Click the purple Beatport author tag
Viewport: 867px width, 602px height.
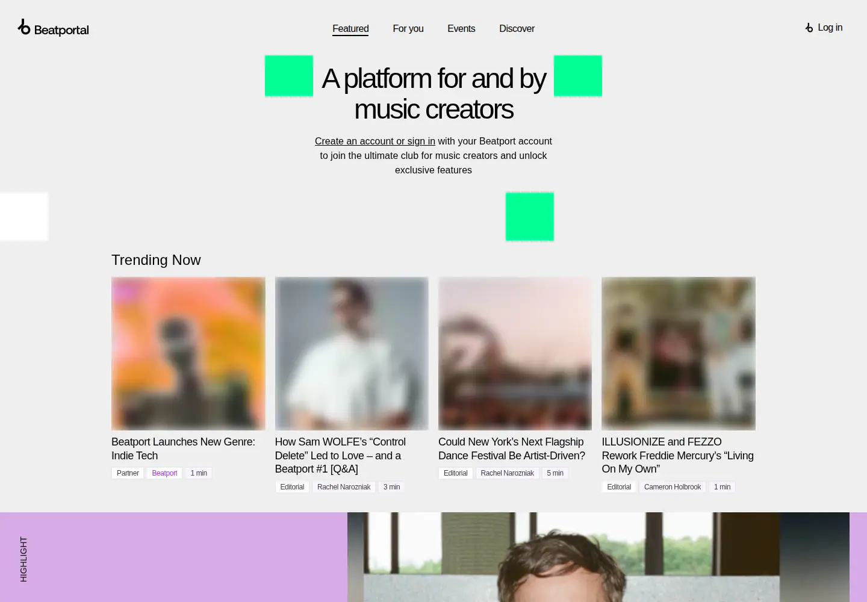(x=164, y=473)
